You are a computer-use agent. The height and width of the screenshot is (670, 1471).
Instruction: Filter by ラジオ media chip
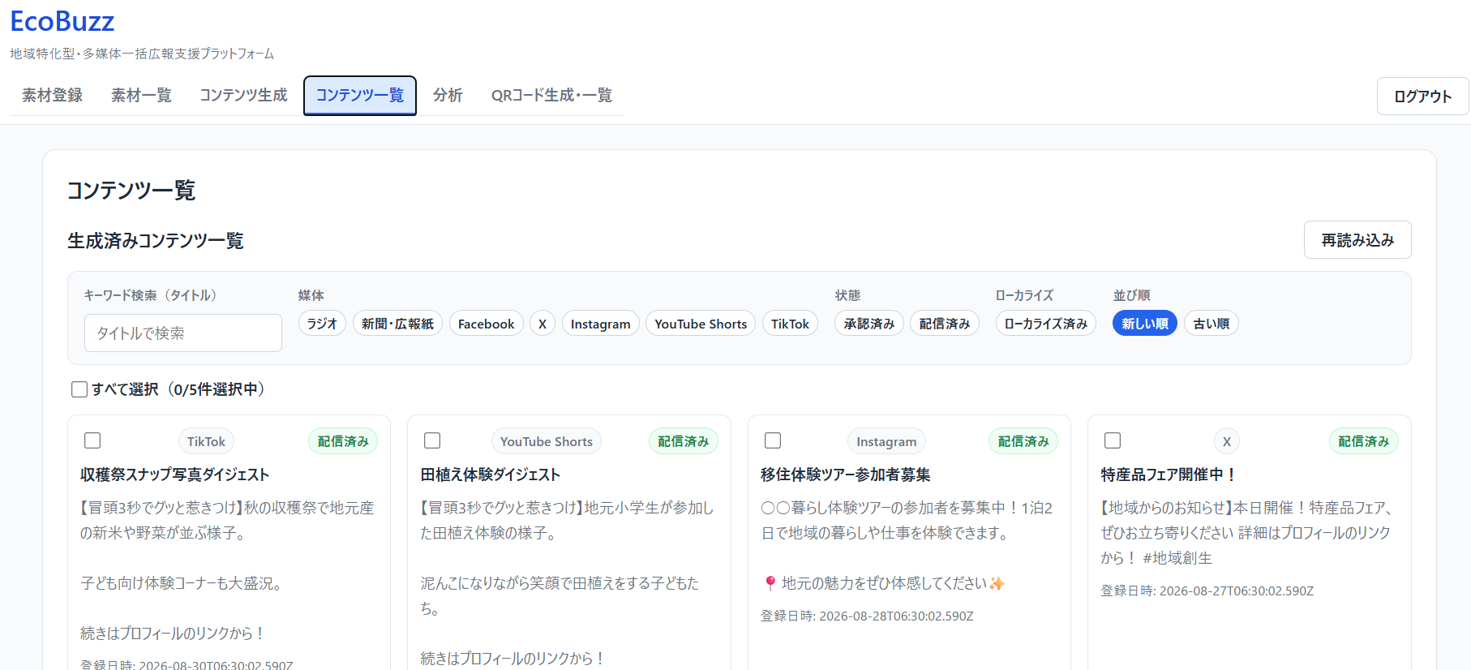click(x=322, y=324)
